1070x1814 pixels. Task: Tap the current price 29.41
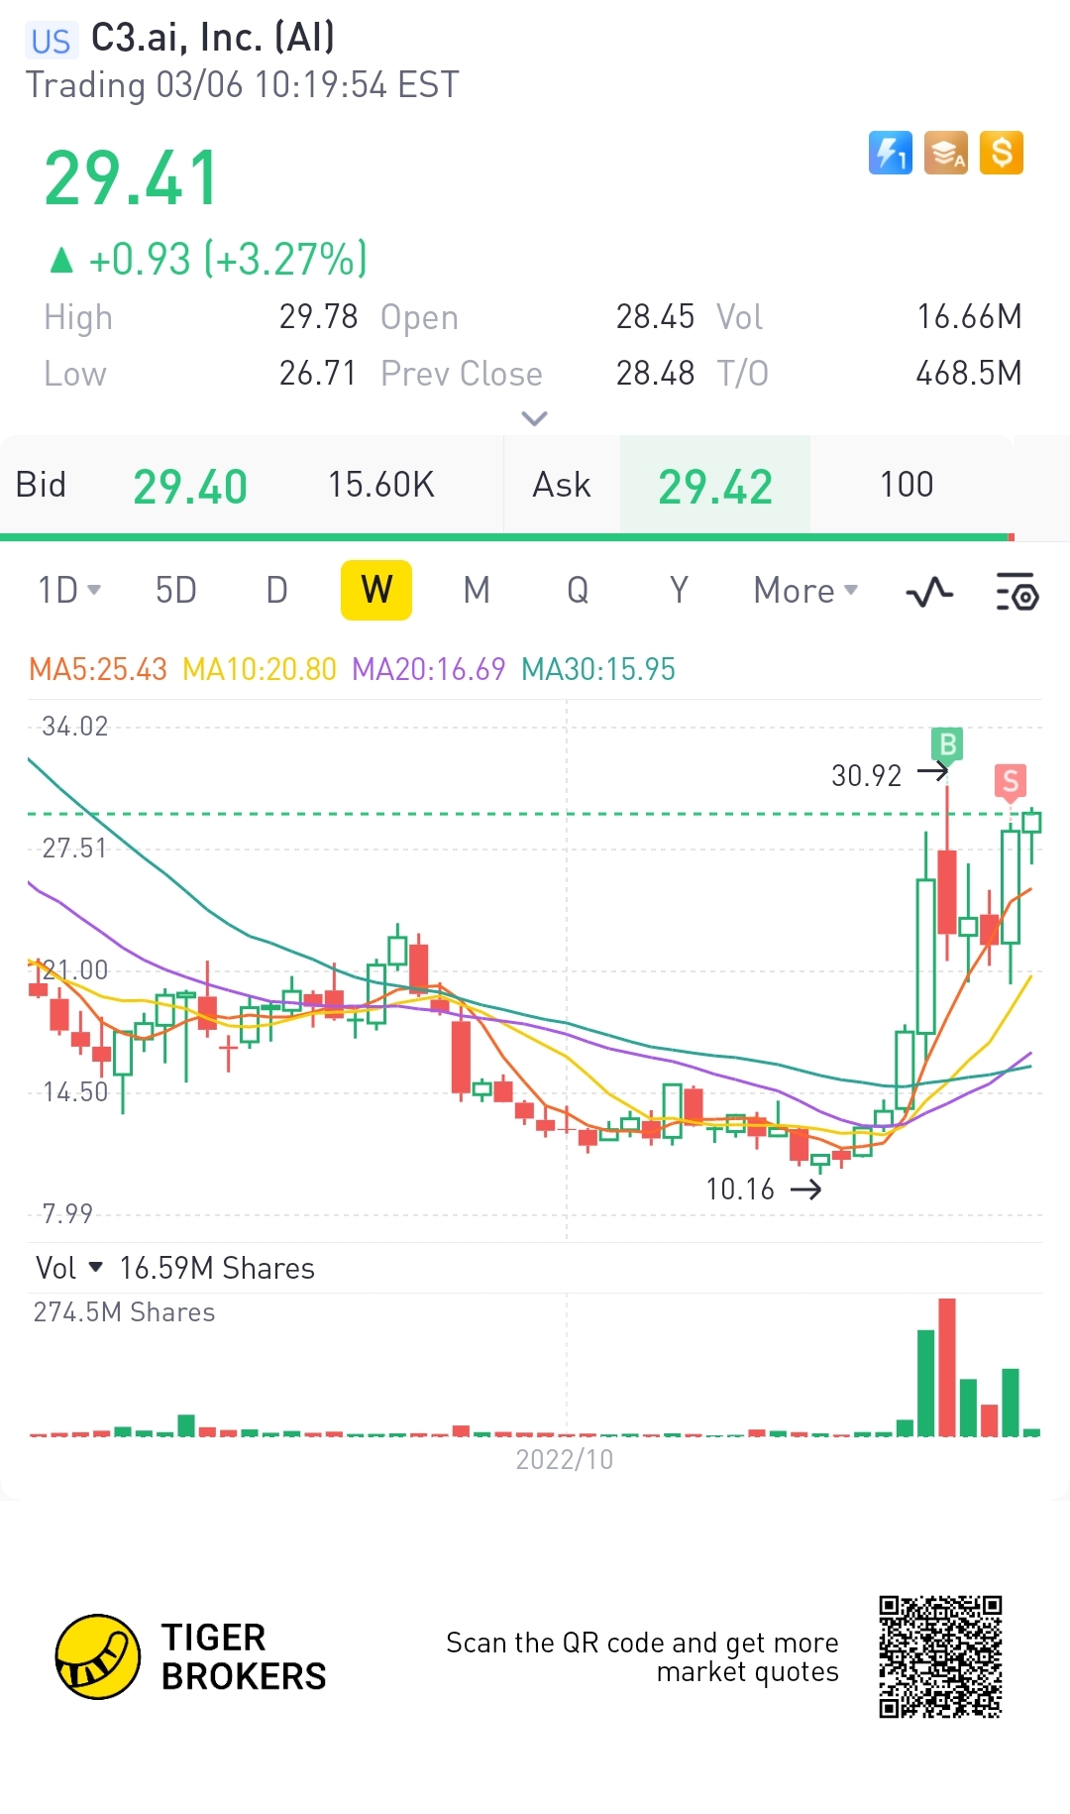pyautogui.click(x=132, y=179)
